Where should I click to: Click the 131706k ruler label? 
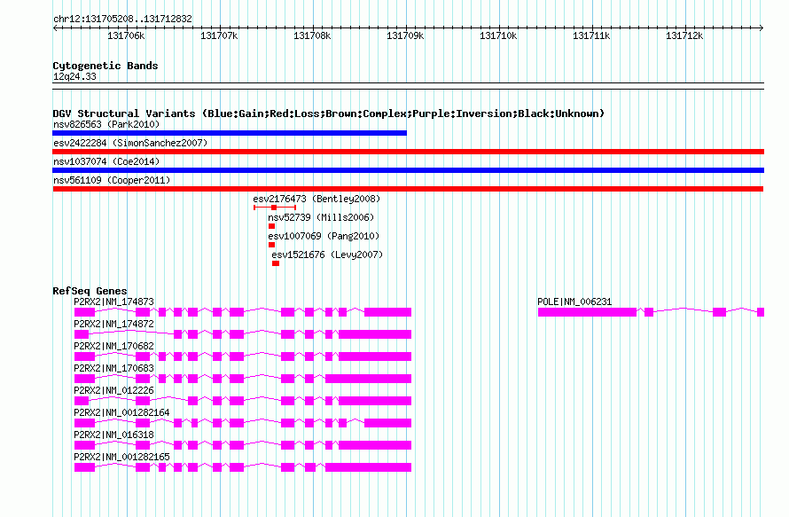click(126, 35)
